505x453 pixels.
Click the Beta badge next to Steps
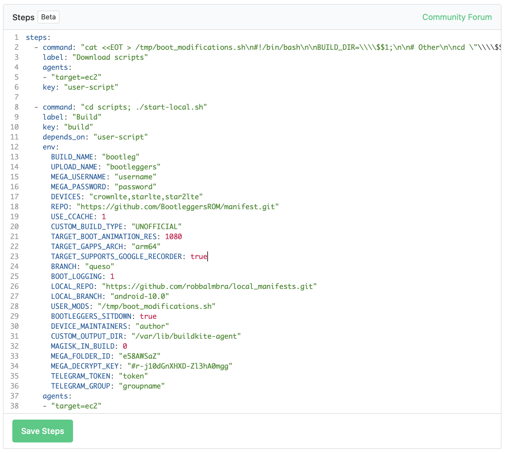(x=48, y=17)
